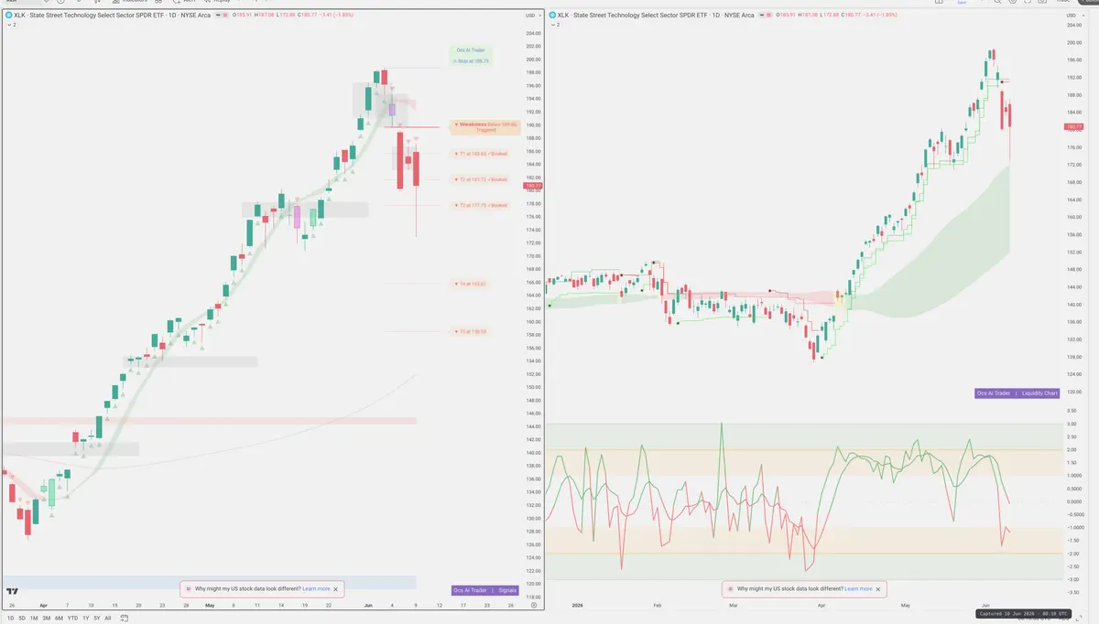This screenshot has height=624, width=1099.
Task: Click the current price tag on right chart axis
Action: tap(1074, 126)
